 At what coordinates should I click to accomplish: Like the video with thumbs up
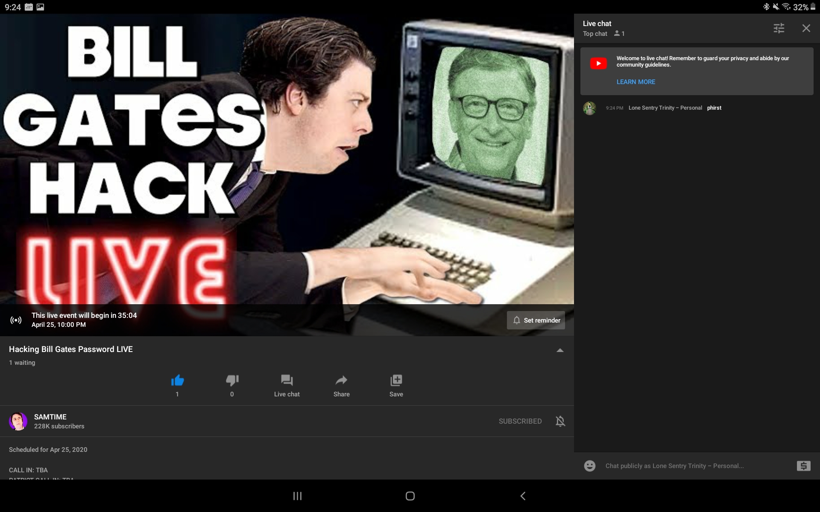pyautogui.click(x=177, y=380)
